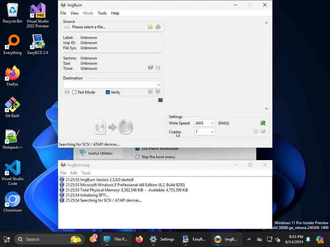Viewport: 330px width, 247px height.
Task: Click the pinned app with notification badge in taskbar
Action: (93, 239)
